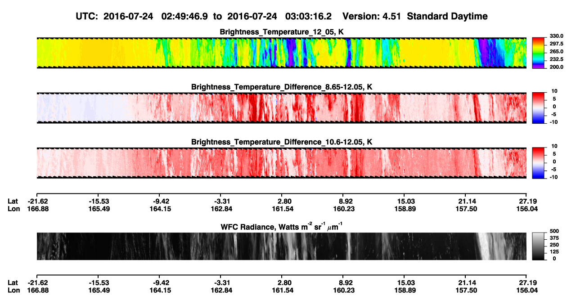
Task: Click latitude -15.53 below the WFC panel
Action: click(x=98, y=282)
